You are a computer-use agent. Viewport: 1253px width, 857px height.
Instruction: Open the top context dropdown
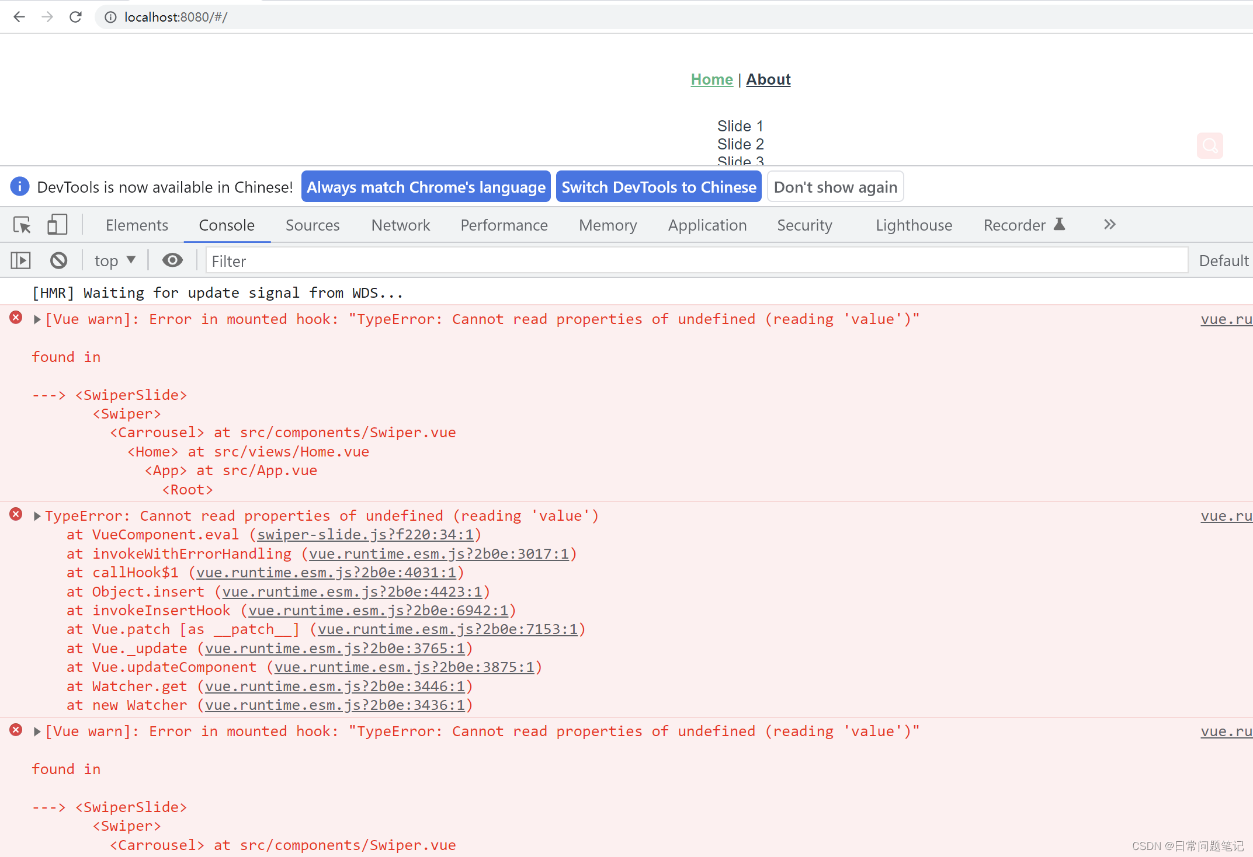(x=114, y=260)
